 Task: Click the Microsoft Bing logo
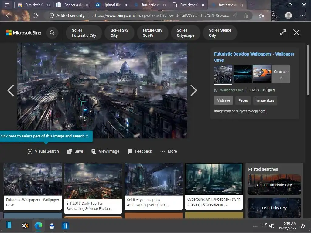(24, 33)
